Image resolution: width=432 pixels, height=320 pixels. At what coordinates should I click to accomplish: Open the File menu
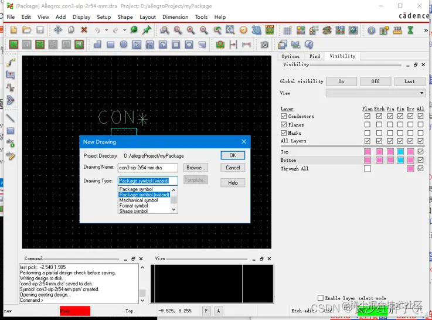(11, 17)
